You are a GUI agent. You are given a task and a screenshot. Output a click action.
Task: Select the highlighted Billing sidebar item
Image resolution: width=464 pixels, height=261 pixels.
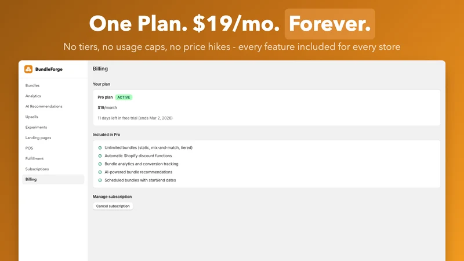coord(53,179)
